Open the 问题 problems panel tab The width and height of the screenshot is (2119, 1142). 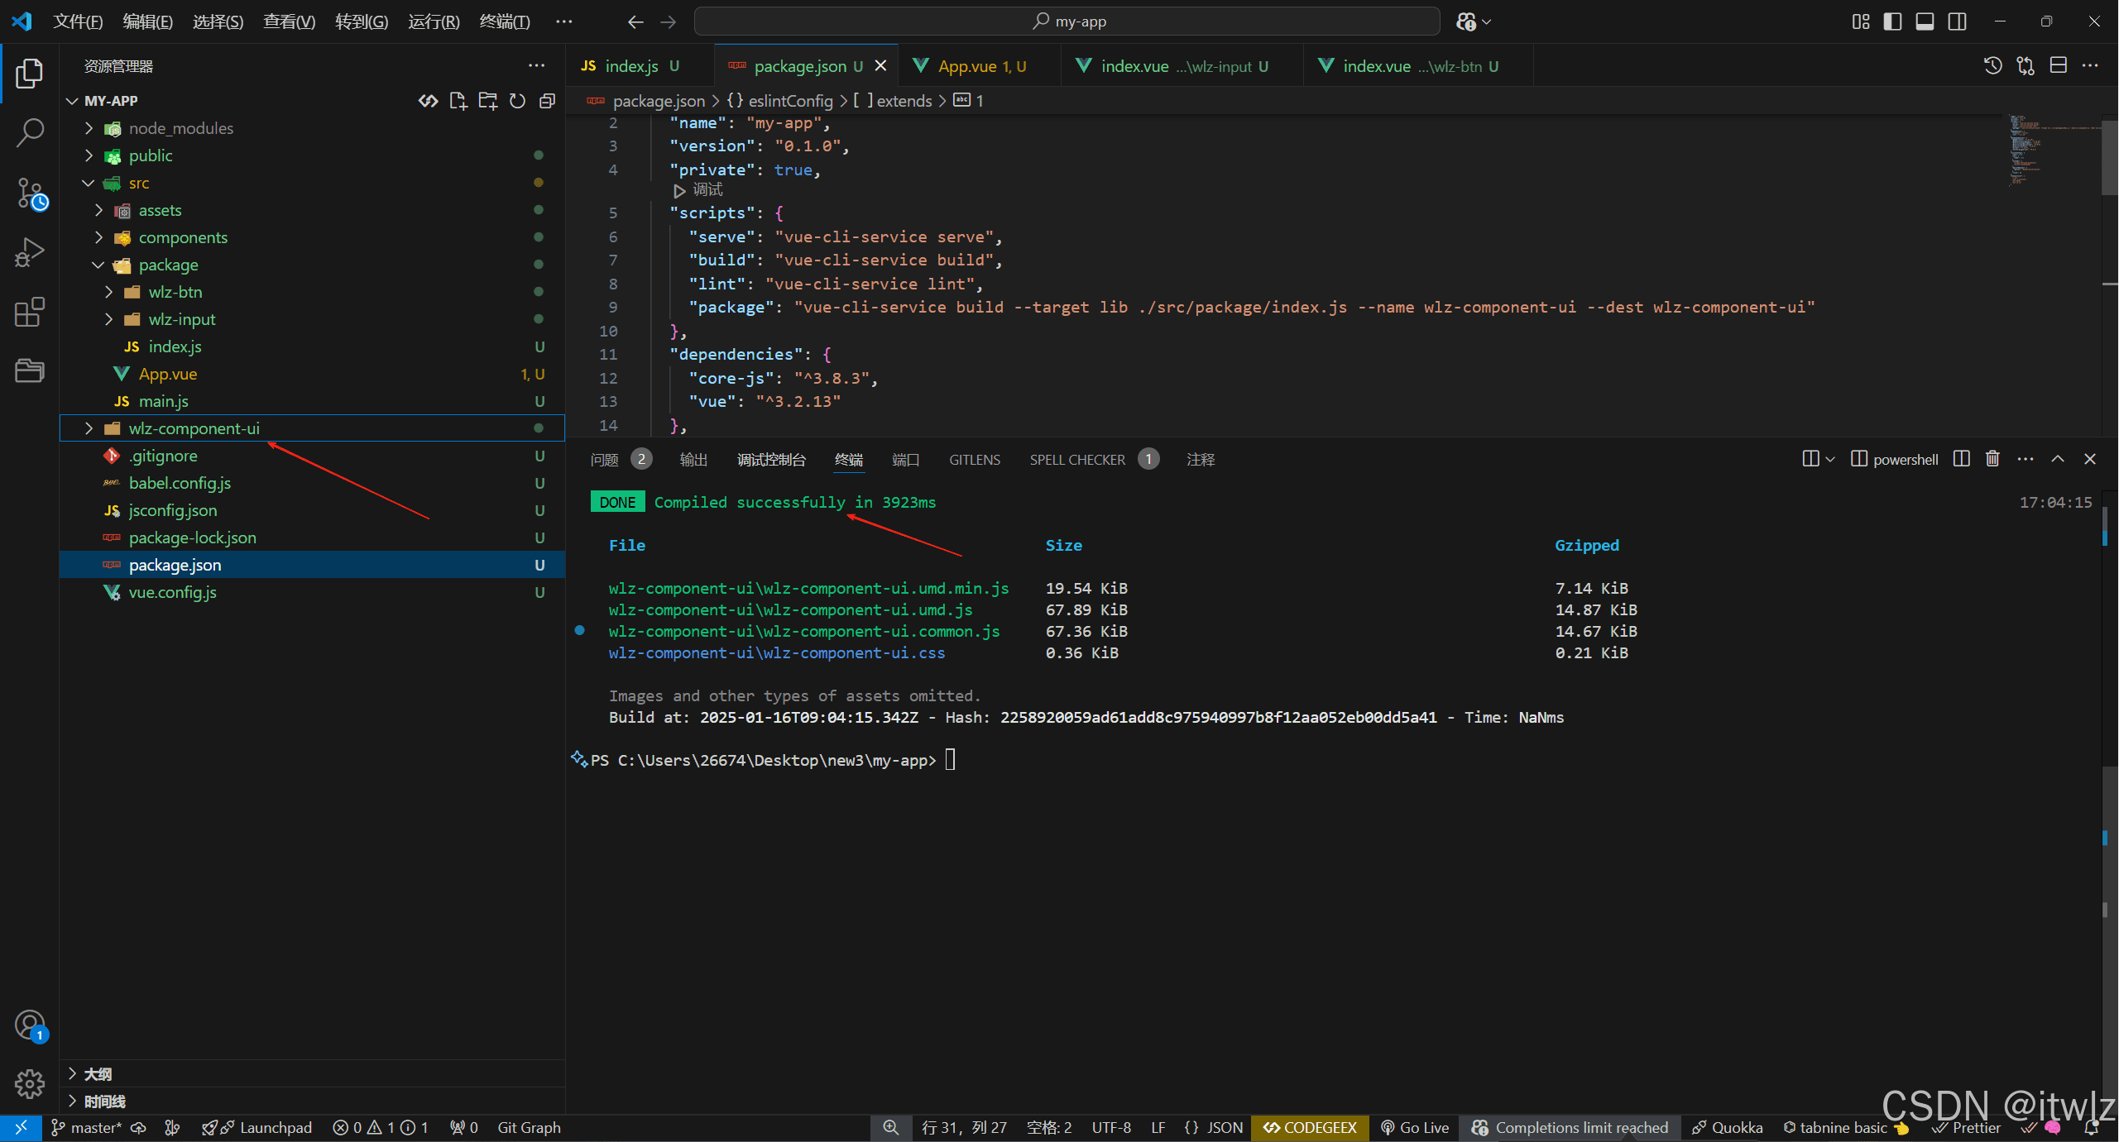pos(605,460)
